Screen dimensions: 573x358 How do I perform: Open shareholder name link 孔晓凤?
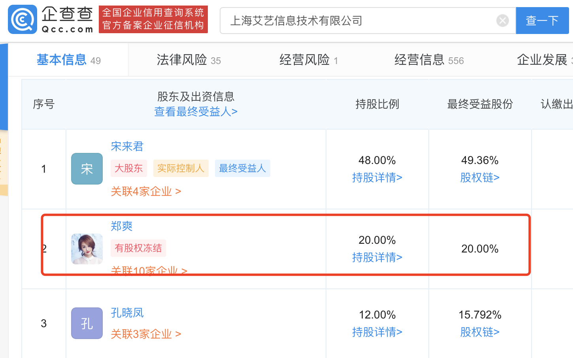click(x=127, y=313)
